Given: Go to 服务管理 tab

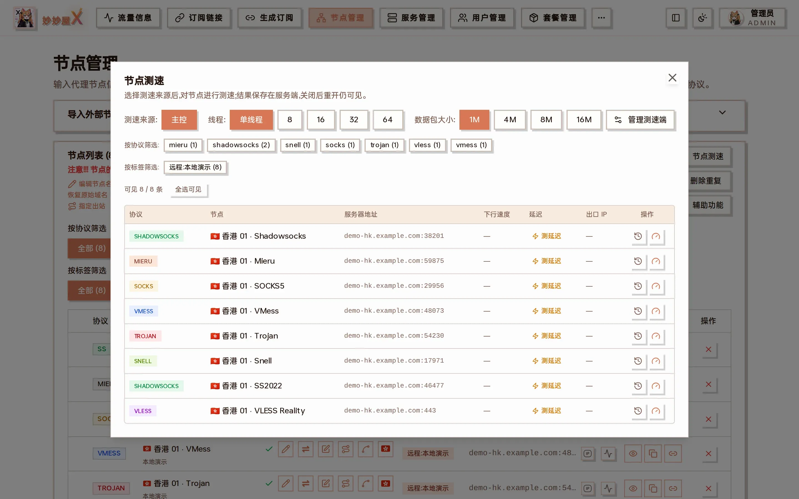Looking at the screenshot, I should point(411,18).
